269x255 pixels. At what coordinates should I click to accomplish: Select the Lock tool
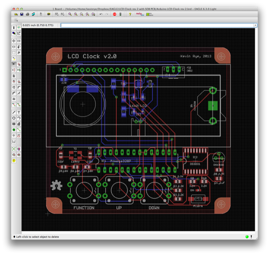pyautogui.click(x=14, y=76)
